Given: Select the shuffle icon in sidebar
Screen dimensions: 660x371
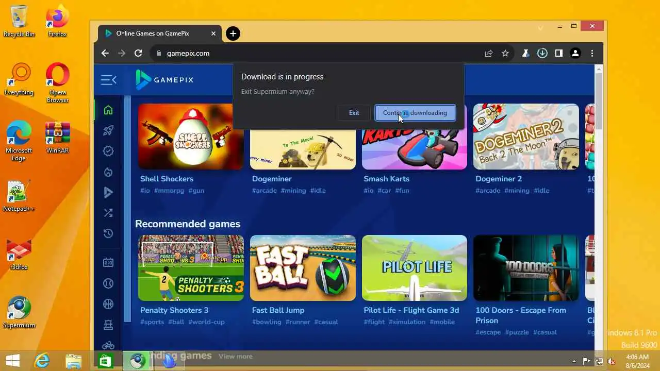Looking at the screenshot, I should click(x=108, y=213).
